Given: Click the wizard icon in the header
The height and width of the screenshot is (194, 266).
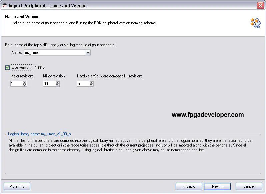Looking at the screenshot, I should pos(255,23).
